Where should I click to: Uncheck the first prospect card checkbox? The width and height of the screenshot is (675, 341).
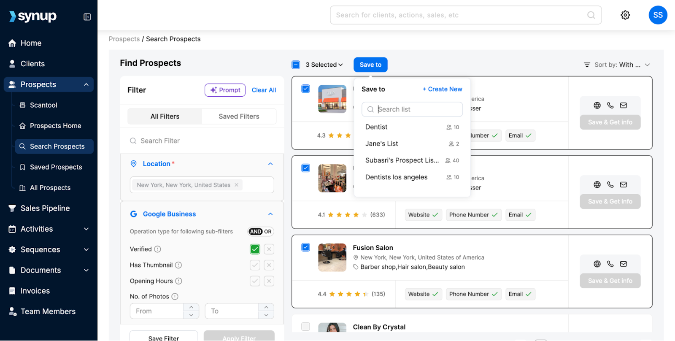[x=306, y=89]
